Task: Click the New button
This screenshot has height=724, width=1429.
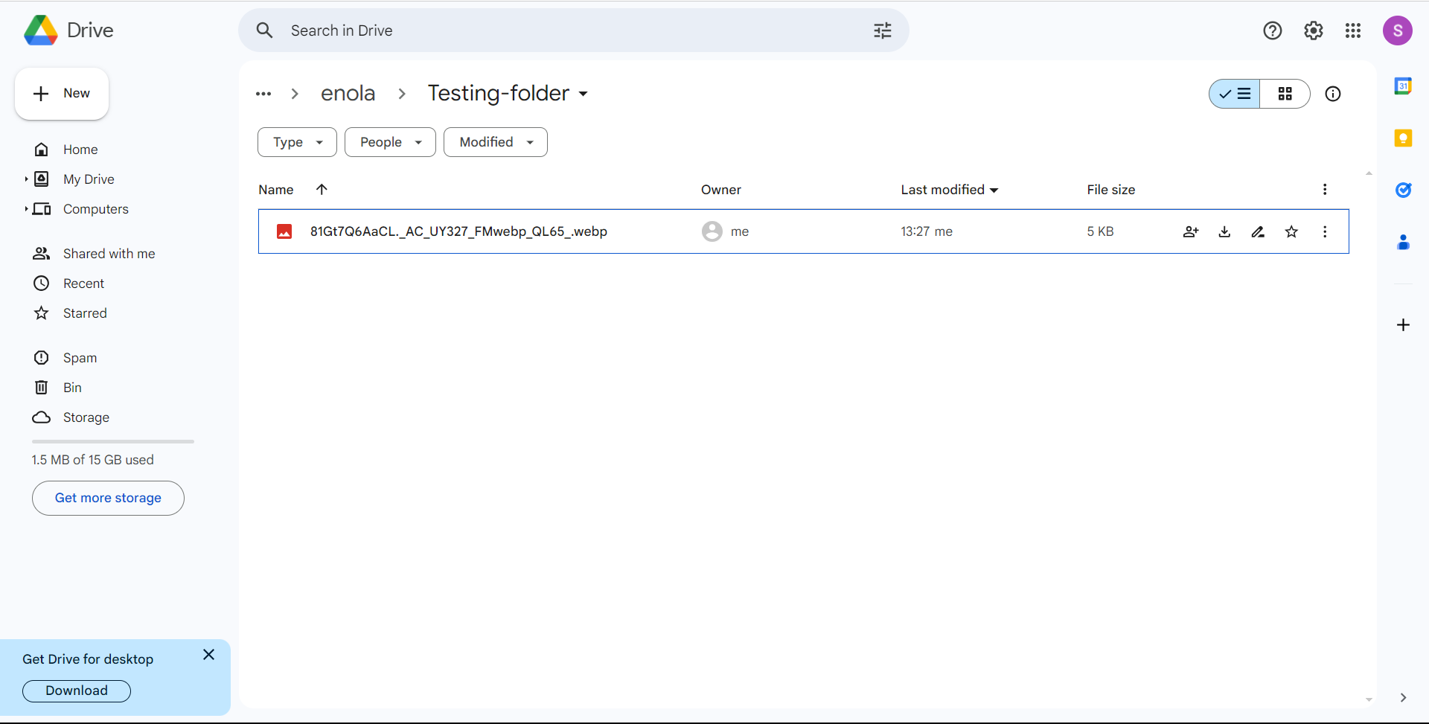Action: coord(62,94)
